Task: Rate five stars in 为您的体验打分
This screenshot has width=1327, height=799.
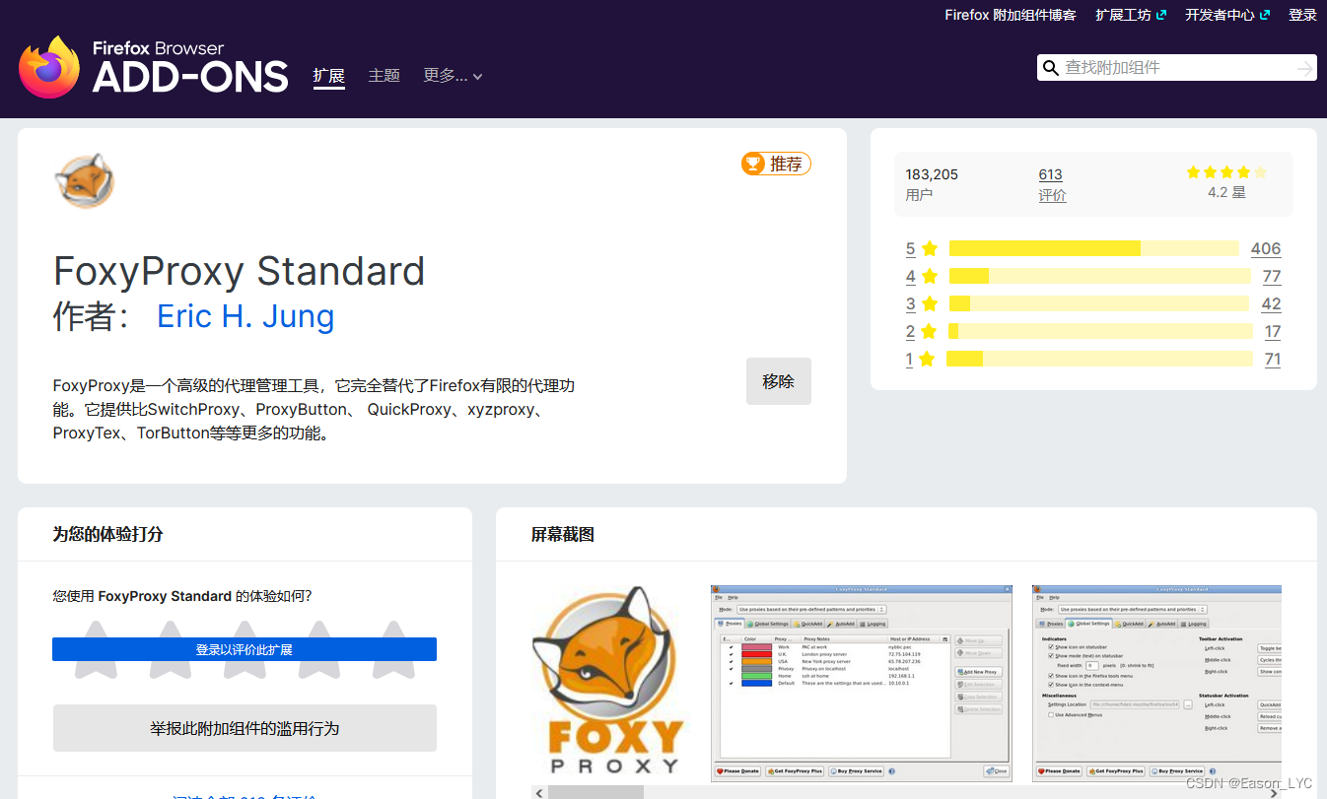Action: click(x=393, y=649)
